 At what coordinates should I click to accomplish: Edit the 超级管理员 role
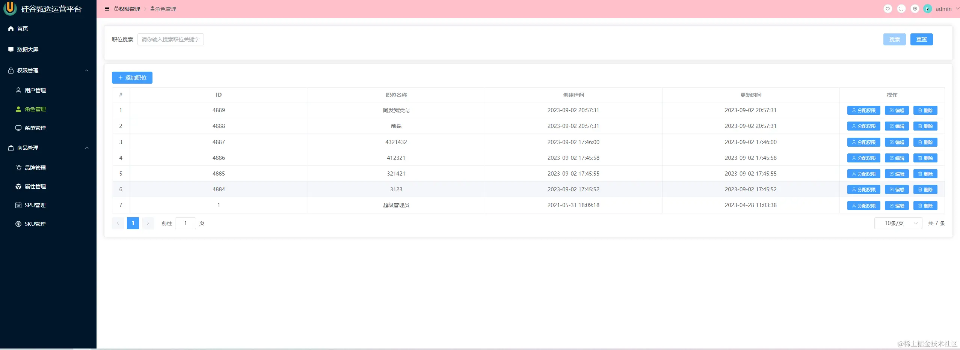pos(897,206)
